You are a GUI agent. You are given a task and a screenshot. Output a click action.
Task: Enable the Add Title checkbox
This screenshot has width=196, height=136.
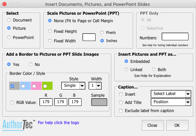pos(121,103)
